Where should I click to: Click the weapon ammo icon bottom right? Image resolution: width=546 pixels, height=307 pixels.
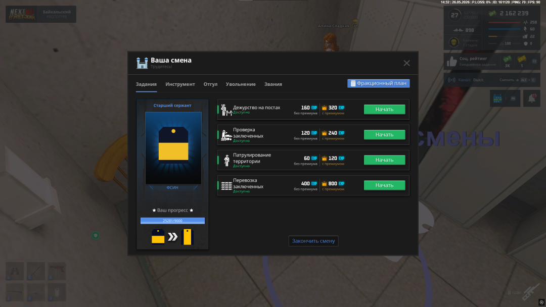pyautogui.click(x=530, y=292)
